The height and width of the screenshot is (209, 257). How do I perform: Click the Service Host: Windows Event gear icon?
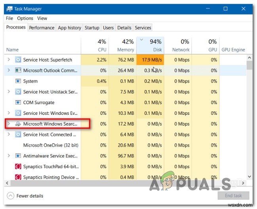point(18,113)
